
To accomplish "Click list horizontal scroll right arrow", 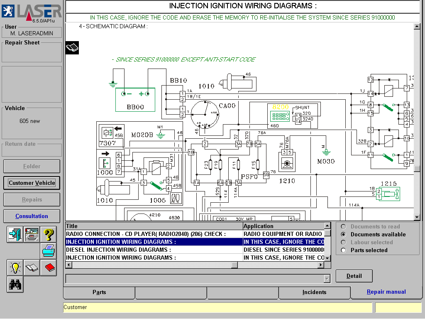I will click(x=321, y=265).
